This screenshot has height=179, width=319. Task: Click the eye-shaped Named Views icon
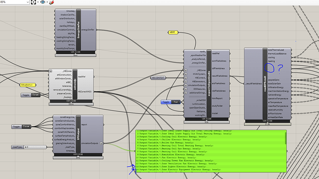pyautogui.click(x=43, y=2)
